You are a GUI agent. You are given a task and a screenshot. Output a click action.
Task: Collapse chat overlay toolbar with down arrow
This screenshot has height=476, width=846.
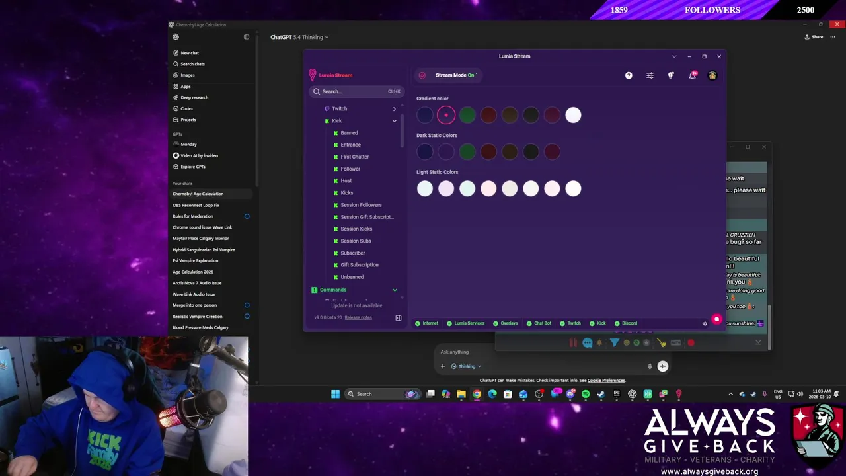click(x=758, y=342)
